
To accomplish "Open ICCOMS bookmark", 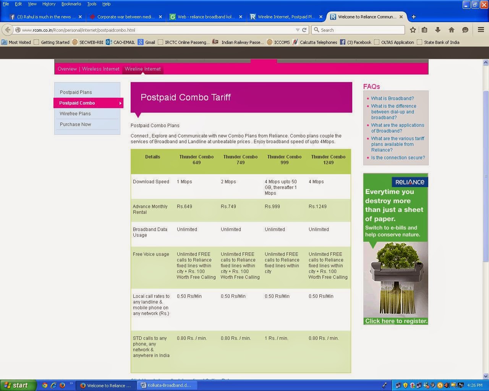I will [x=278, y=42].
